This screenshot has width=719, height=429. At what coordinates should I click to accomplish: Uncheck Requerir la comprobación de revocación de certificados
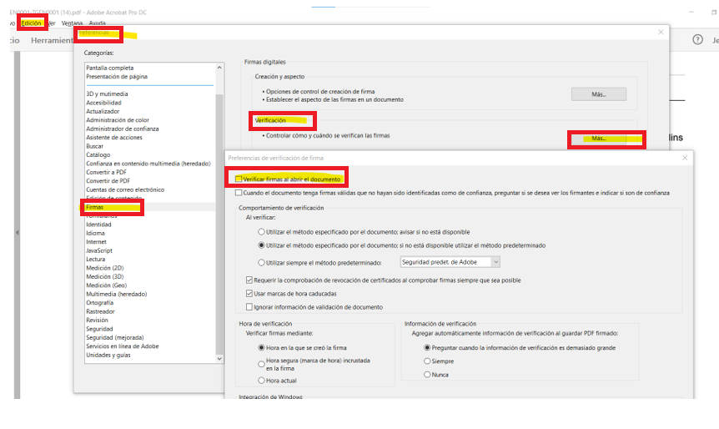tap(249, 280)
